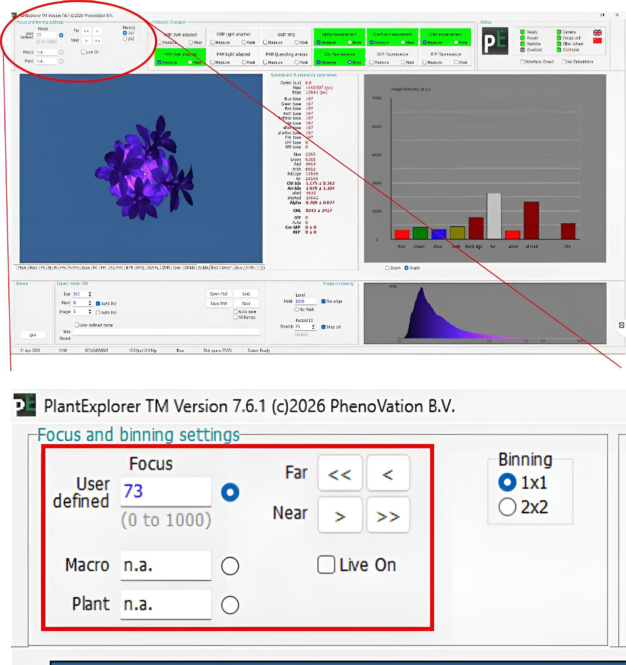Screen dimensions: 626x665
Task: Select the enlarged Plant focus radio button
Action: (x=230, y=605)
